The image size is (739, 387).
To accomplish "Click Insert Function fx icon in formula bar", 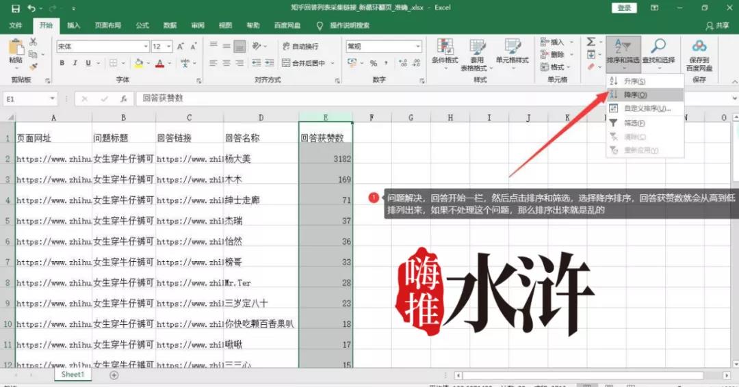I will coord(123,99).
